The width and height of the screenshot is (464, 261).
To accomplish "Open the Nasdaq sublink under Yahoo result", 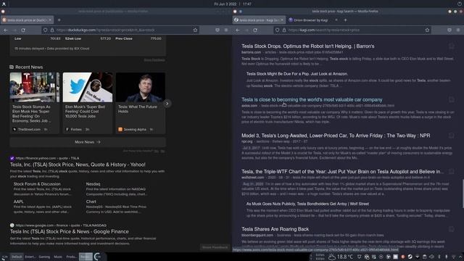I will [94, 184].
